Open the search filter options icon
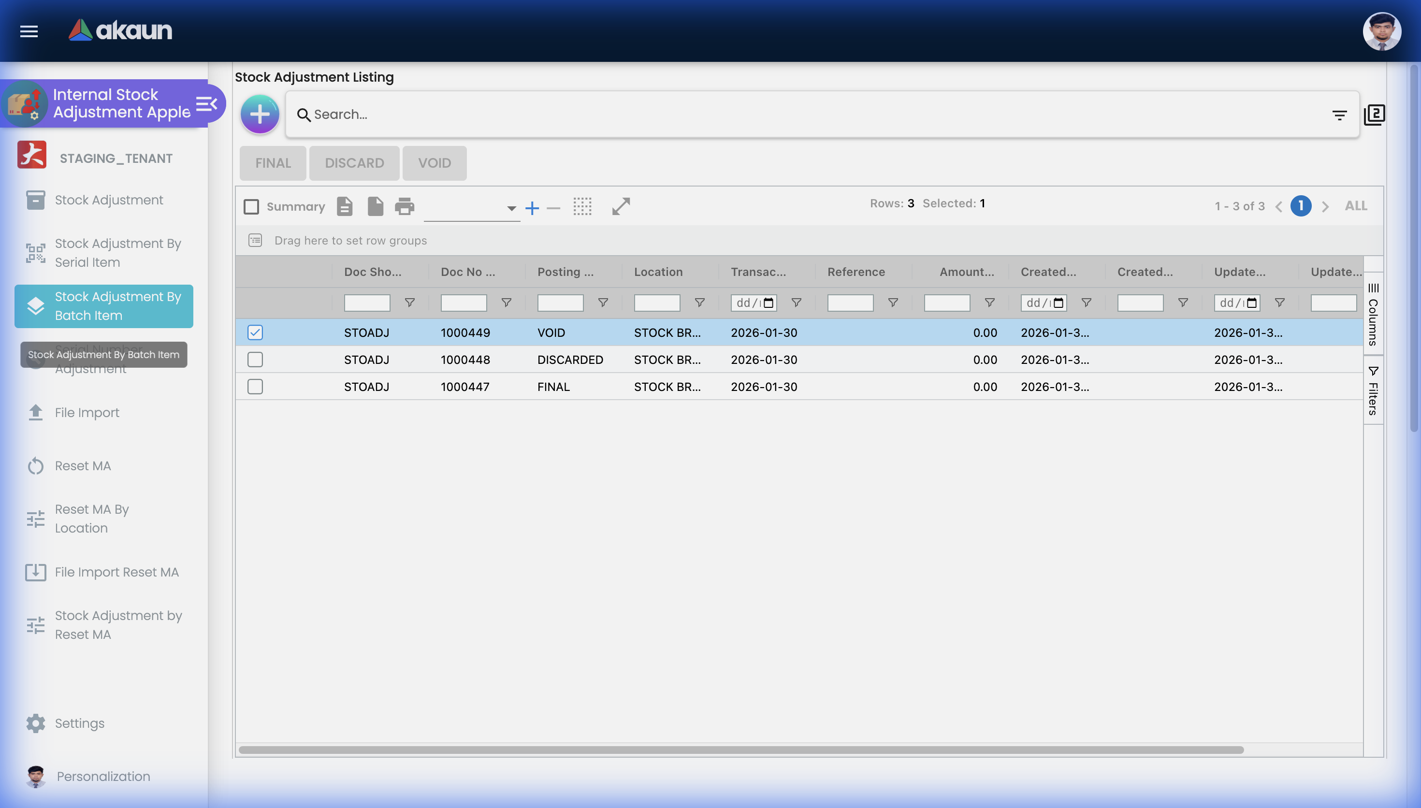Viewport: 1421px width, 808px height. click(x=1339, y=115)
